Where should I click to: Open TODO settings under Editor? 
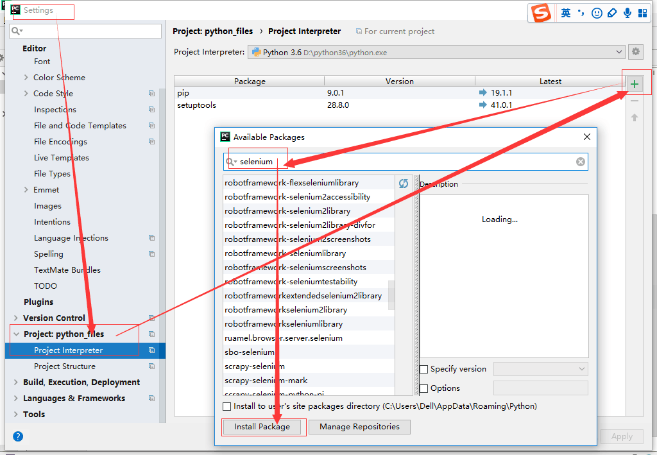coord(46,286)
